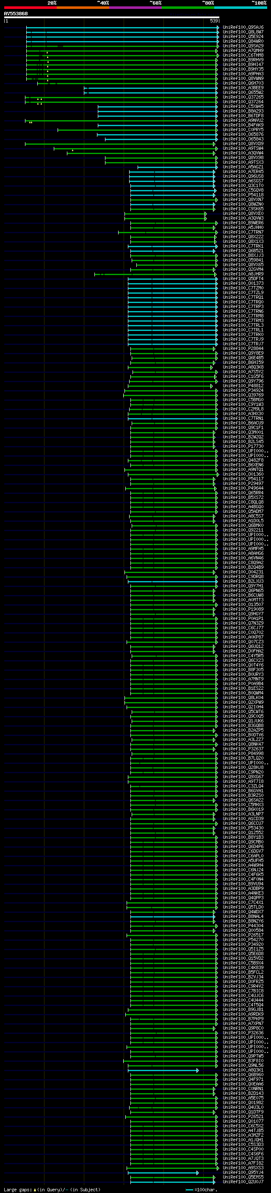271x1193 pixels.
Task: Click the green alignment bar for UniRef100_Q8VXD9
Action: (120, 144)
